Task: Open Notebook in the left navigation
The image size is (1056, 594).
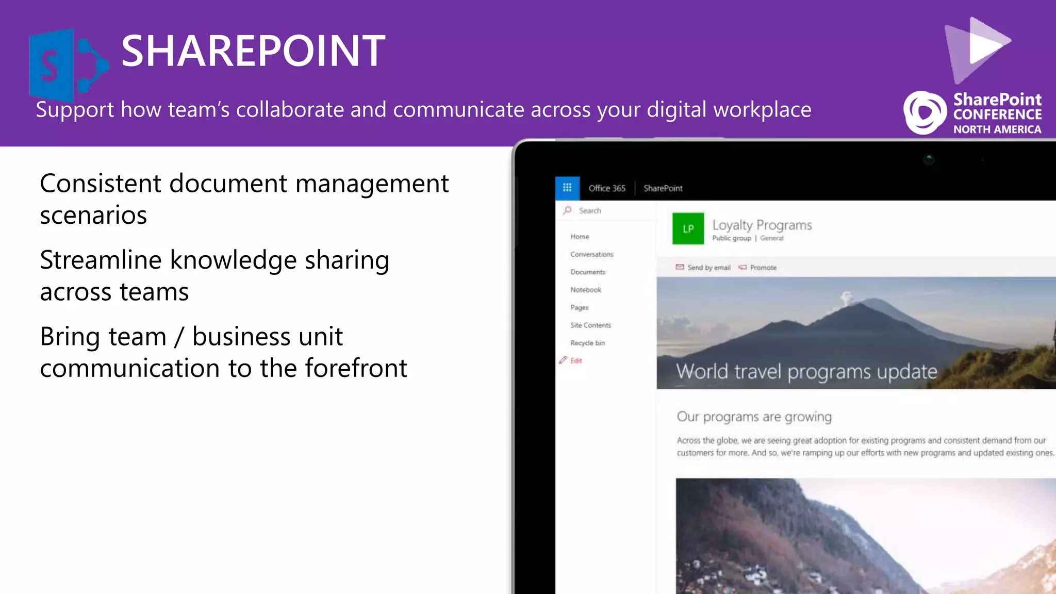Action: click(x=586, y=290)
